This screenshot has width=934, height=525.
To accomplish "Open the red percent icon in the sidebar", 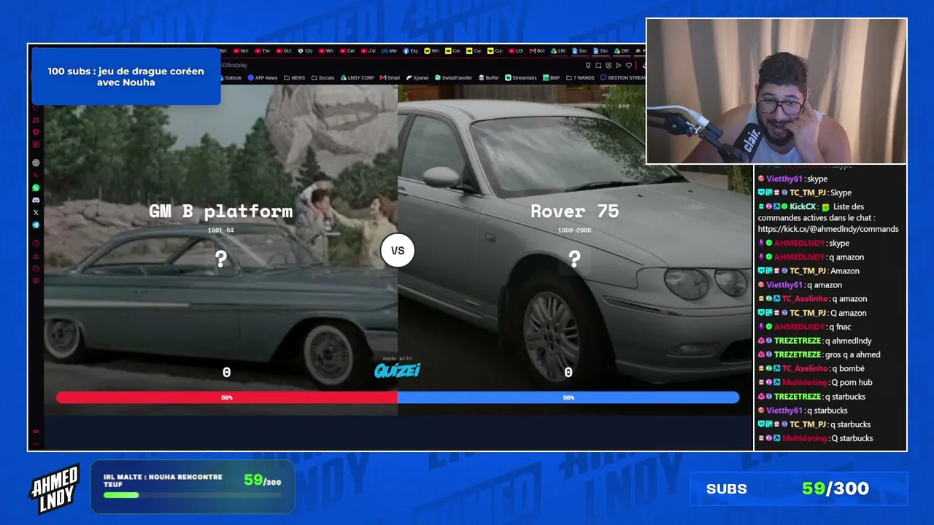I will pos(36,175).
